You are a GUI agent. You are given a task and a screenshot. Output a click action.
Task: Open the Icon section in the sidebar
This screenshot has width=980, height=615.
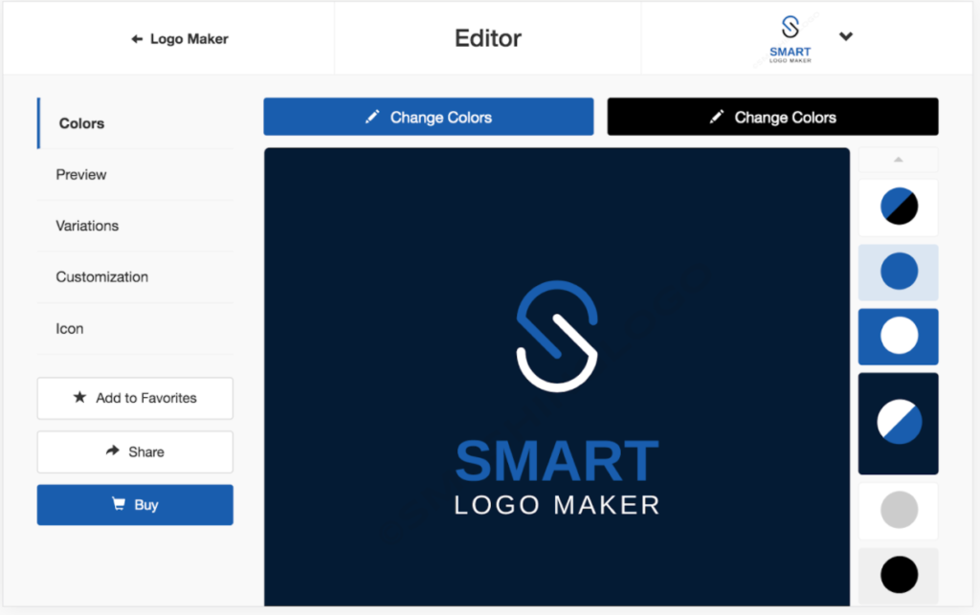69,328
